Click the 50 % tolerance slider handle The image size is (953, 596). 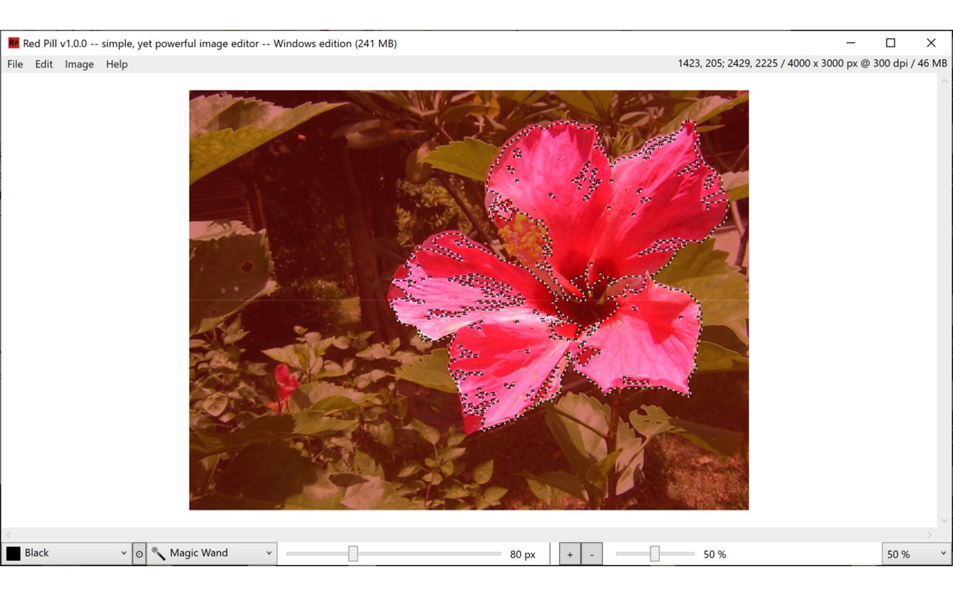tap(655, 554)
